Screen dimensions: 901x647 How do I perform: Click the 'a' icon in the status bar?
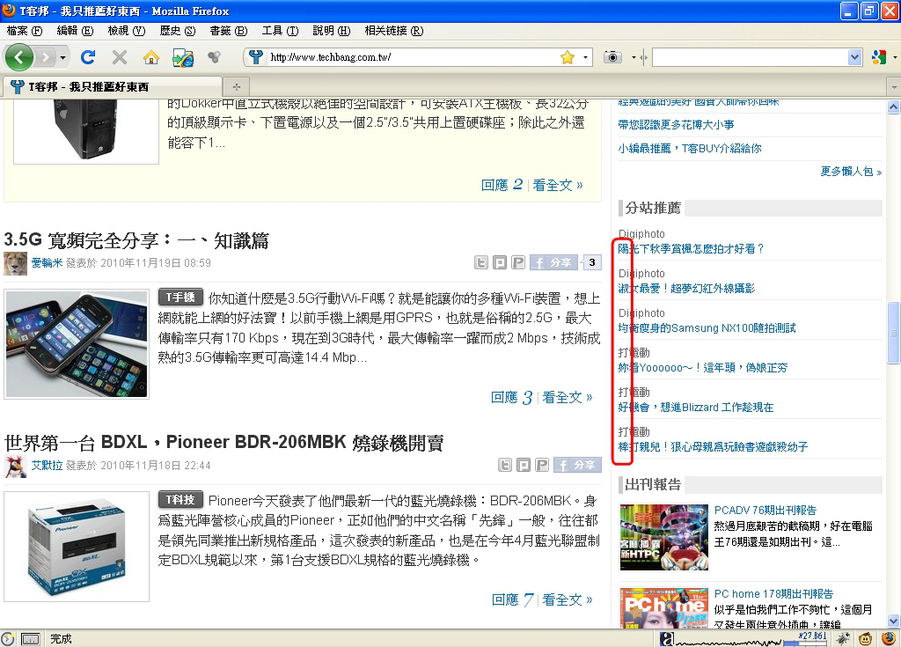667,638
